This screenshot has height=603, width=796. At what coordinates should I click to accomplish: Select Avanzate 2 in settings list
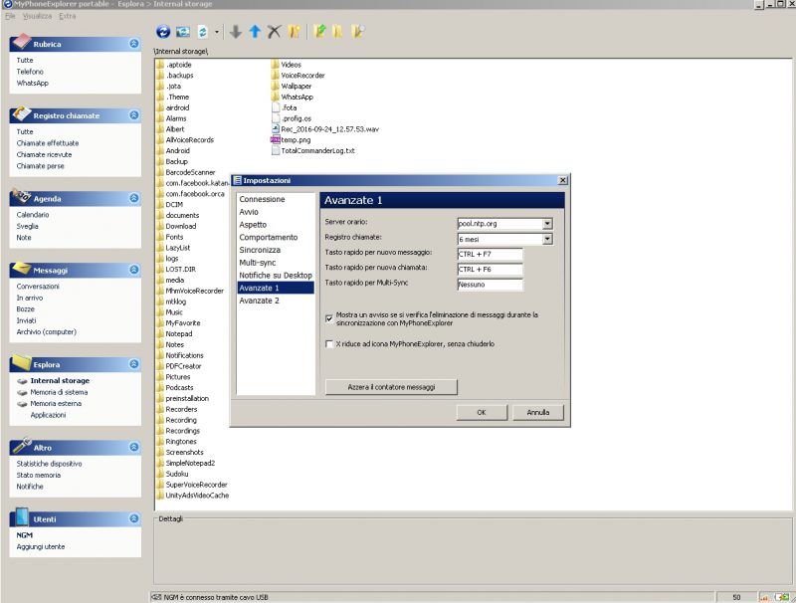pos(260,301)
